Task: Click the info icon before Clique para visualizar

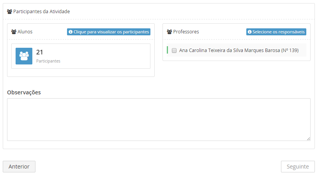Action: (71, 32)
